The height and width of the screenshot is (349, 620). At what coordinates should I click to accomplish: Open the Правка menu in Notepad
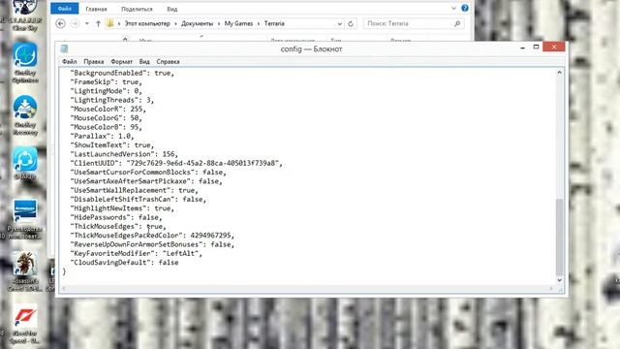click(94, 62)
